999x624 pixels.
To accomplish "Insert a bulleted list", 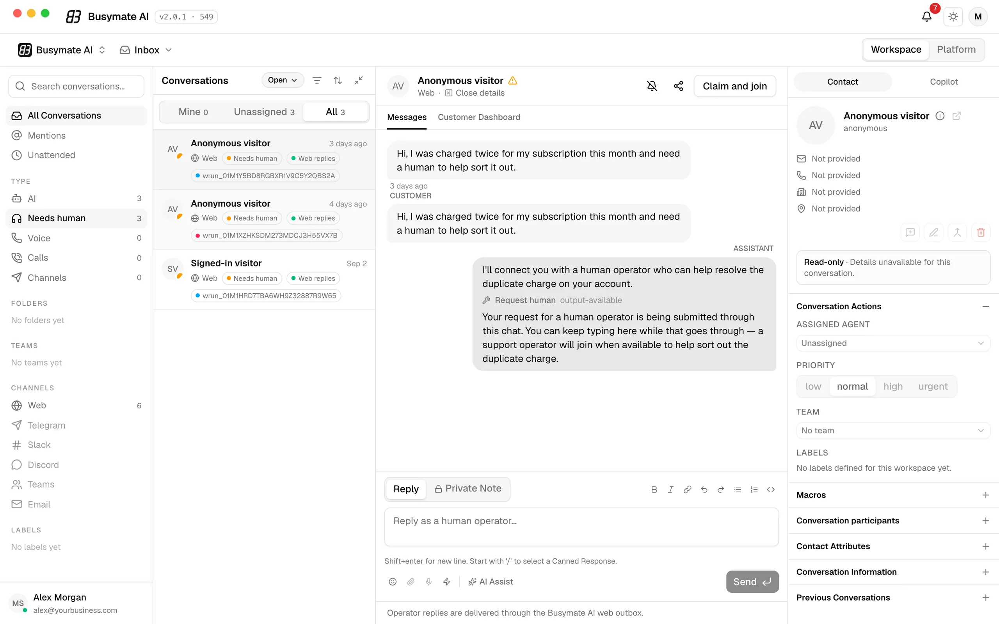I will [x=737, y=489].
